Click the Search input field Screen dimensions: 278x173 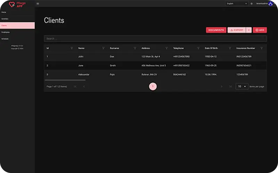(155, 39)
